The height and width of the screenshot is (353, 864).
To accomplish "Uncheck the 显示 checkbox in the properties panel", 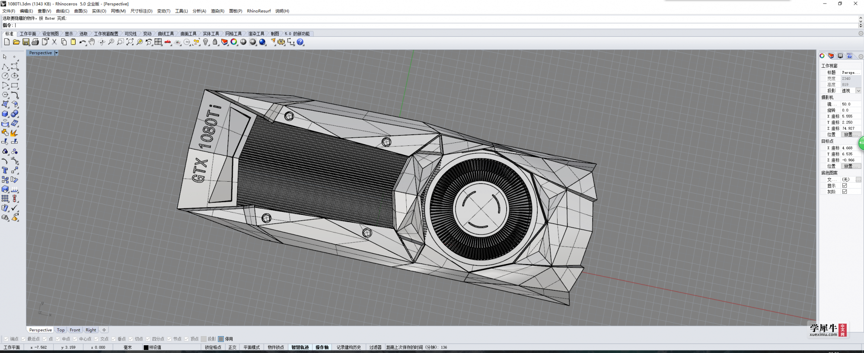I will (x=845, y=186).
